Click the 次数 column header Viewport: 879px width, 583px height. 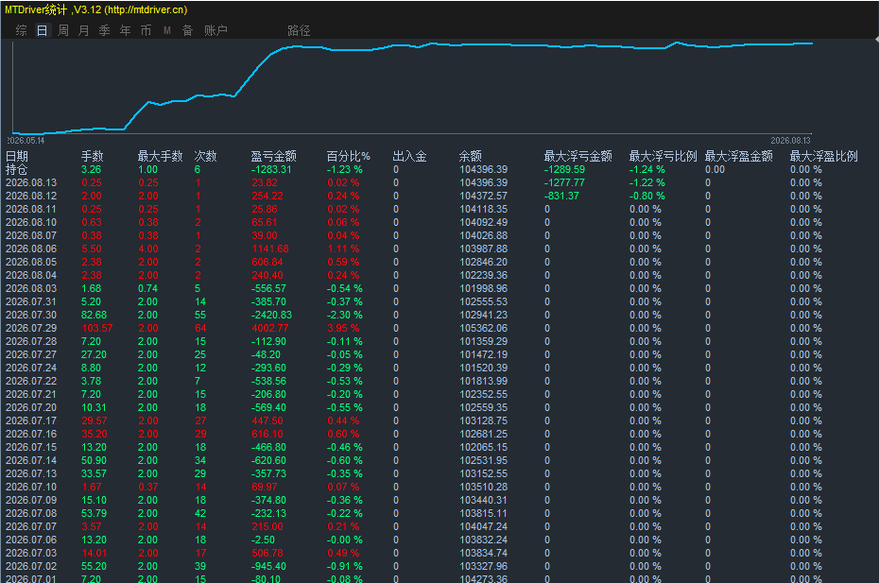click(205, 156)
